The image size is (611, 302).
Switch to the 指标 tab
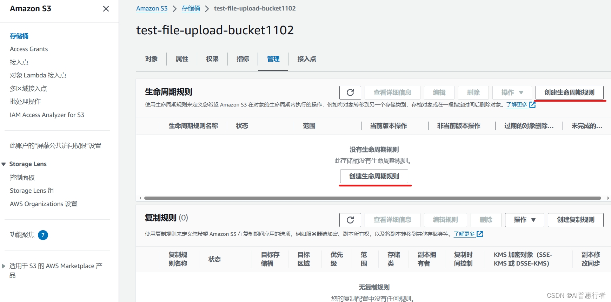(x=243, y=59)
